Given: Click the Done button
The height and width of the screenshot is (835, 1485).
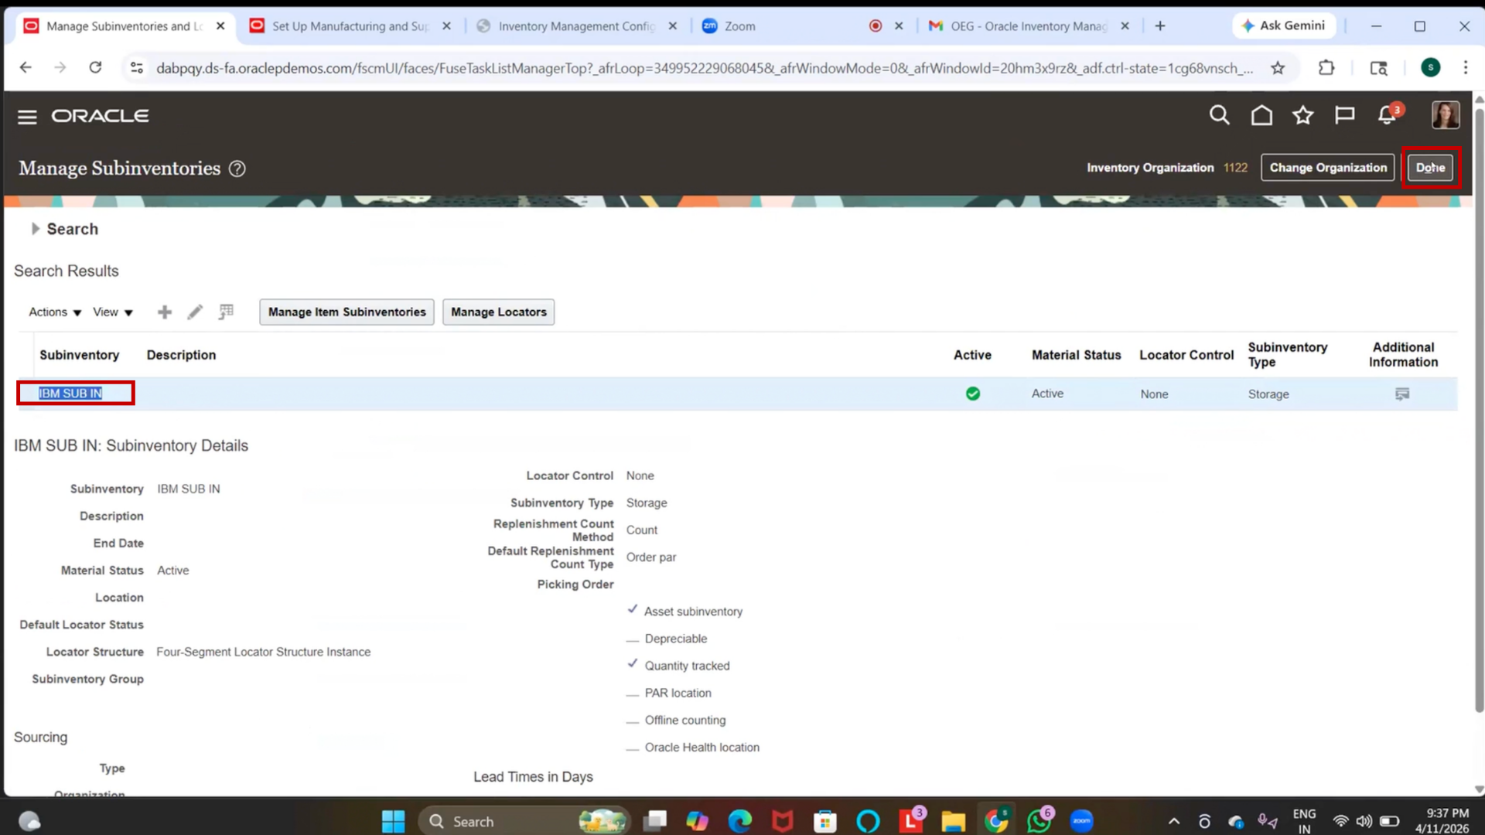Looking at the screenshot, I should coord(1430,168).
